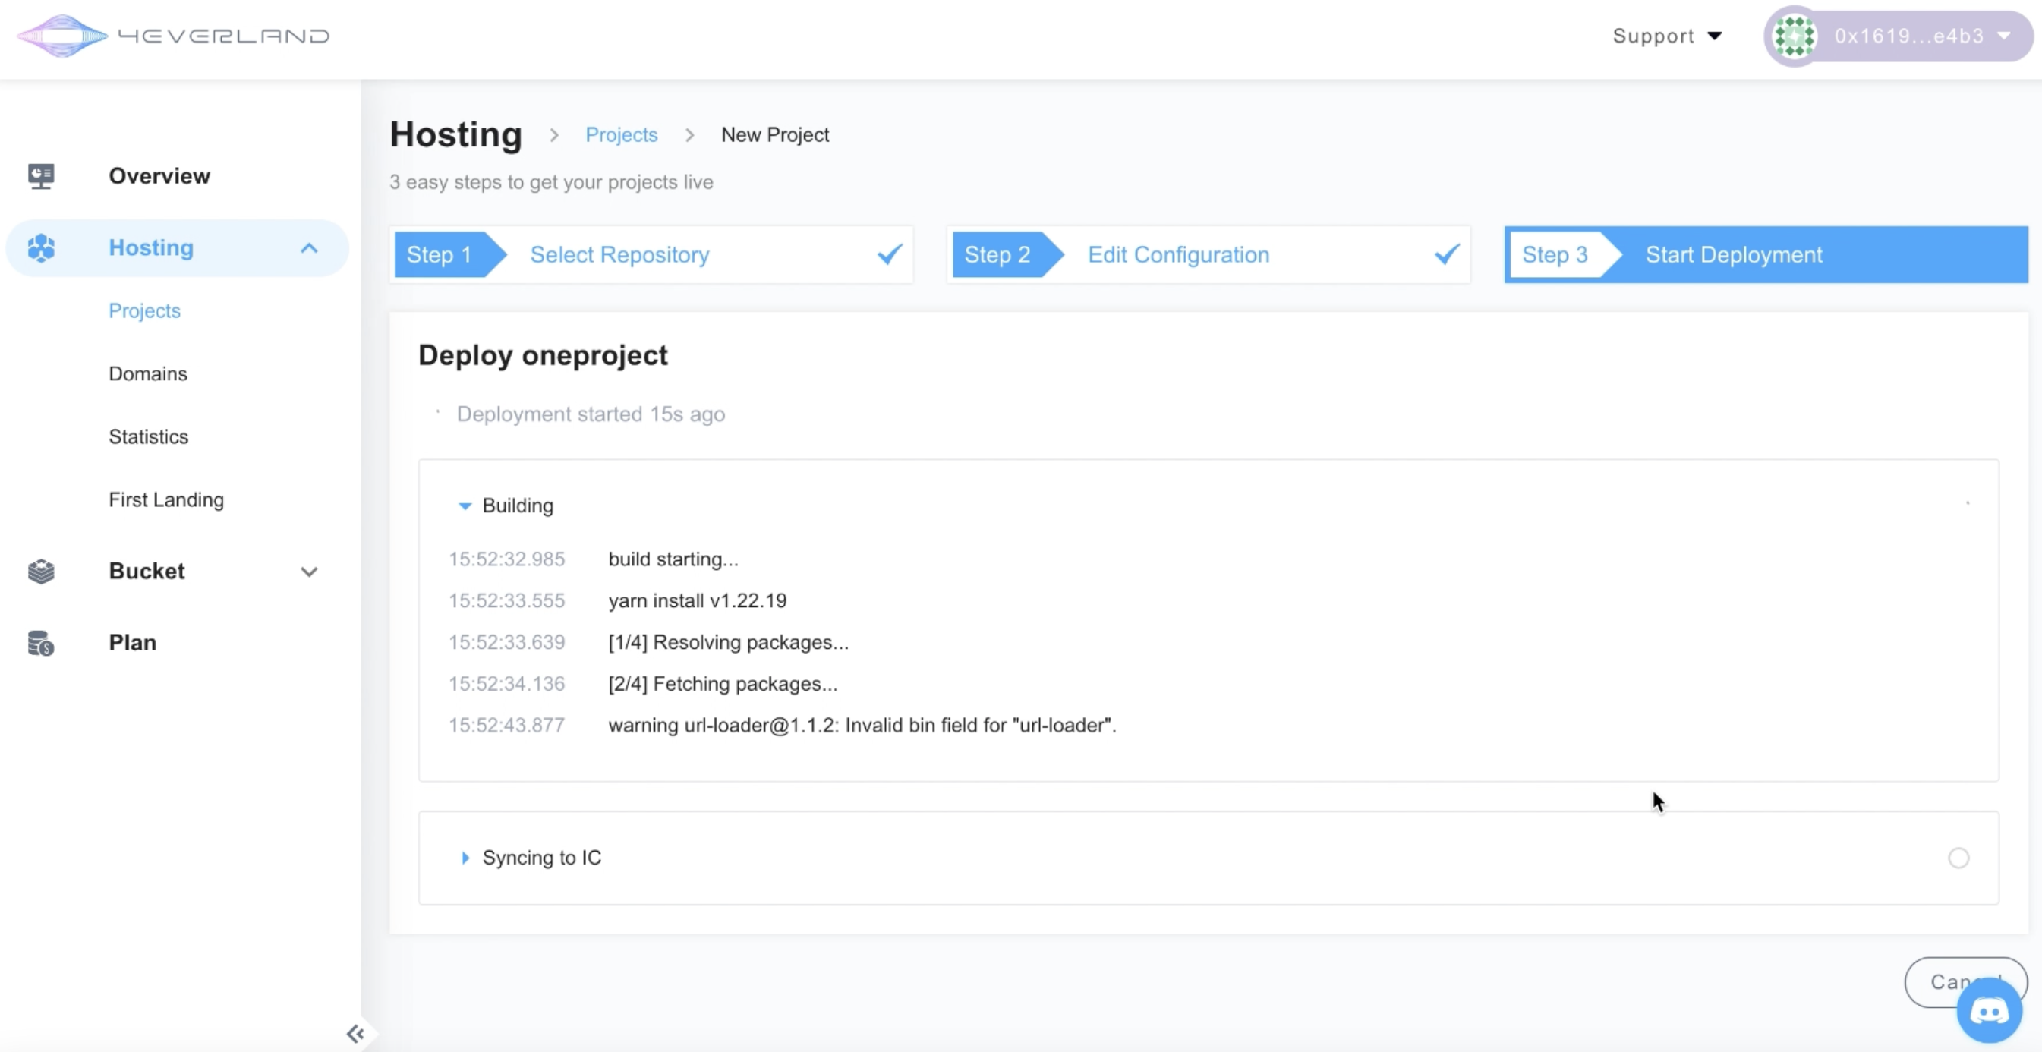
Task: Click the Plan coins icon
Action: tap(41, 643)
